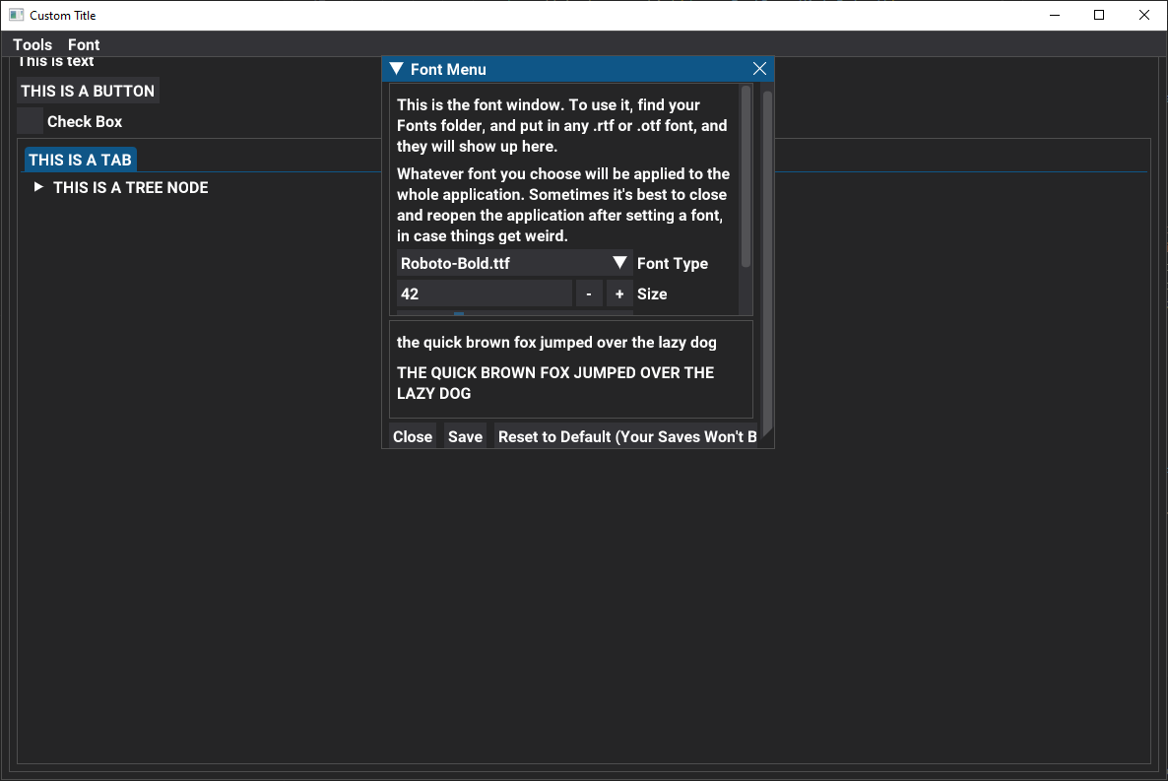Click the X icon to close the Font Menu
This screenshot has width=1168, height=781.
coord(759,69)
